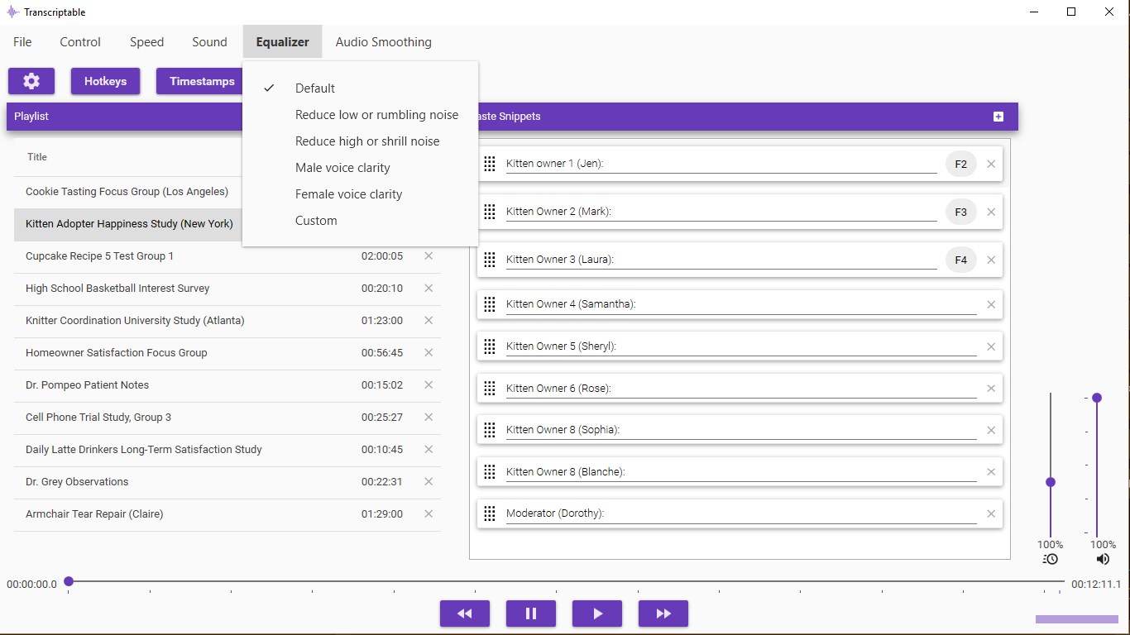Choose Reduce low or rumbling noise preset
The image size is (1130, 635).
tap(361, 115)
